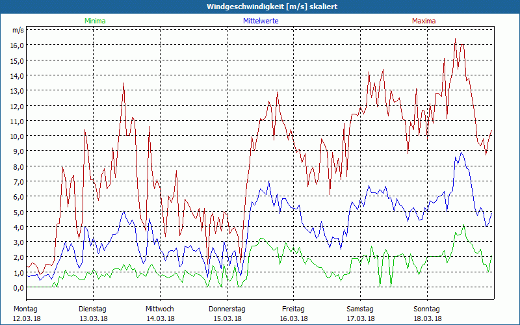520x325 pixels.
Task: Click the date label 12.03.18
Action: tap(25, 318)
